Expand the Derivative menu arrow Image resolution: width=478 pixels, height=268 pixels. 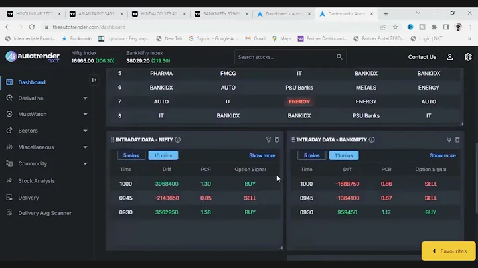85,98
